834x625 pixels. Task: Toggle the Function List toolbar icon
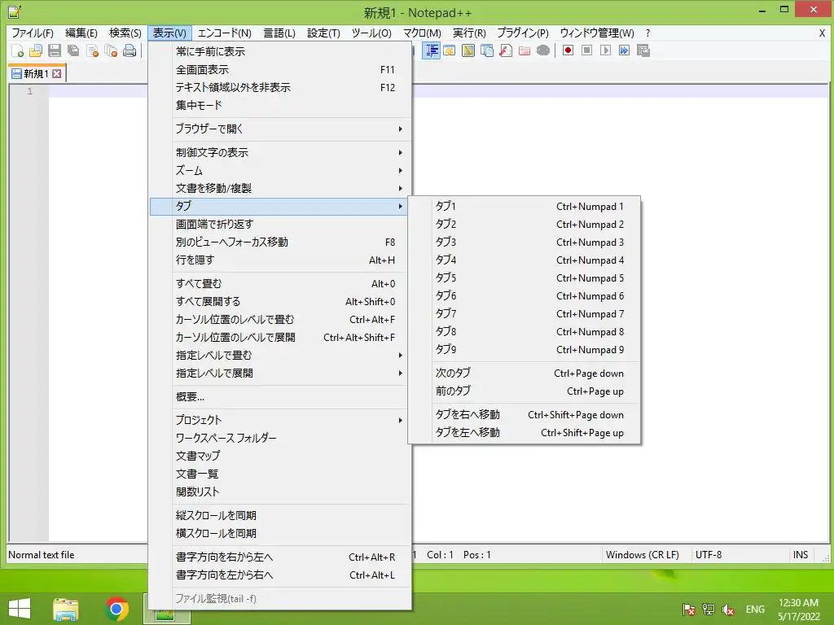506,50
